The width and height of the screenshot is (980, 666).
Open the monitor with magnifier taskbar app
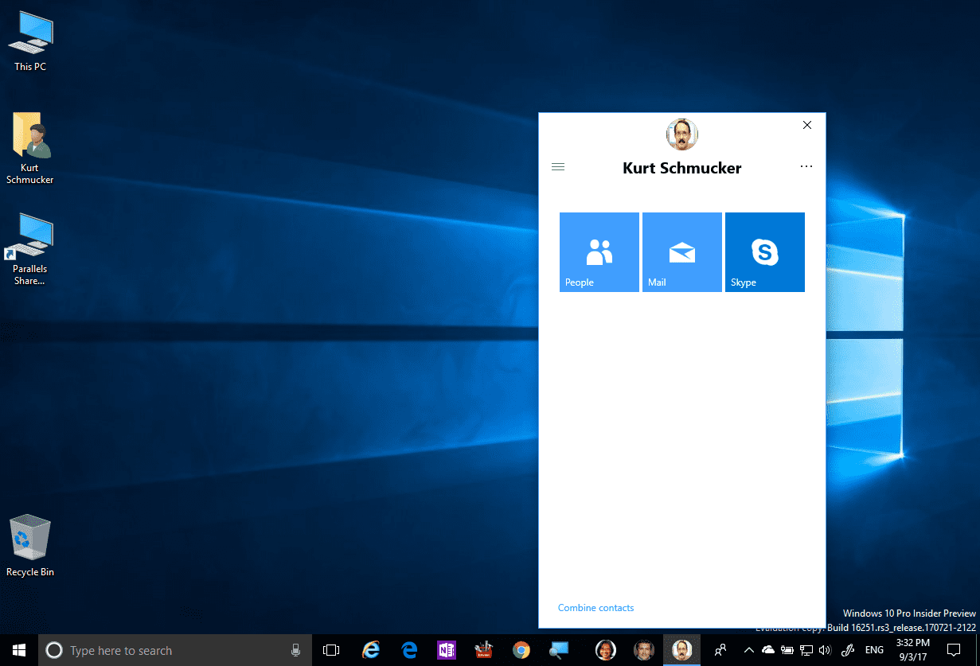point(559,650)
